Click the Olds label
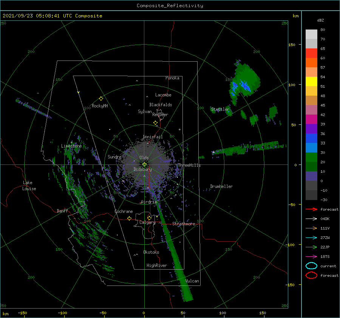Image resolution: width=340 pixels, height=318 pixels. tap(144, 158)
